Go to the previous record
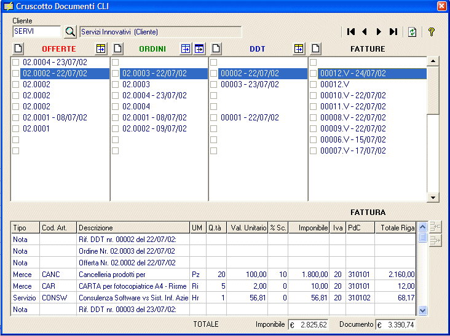Viewport: 450px width, 336px height. pos(365,32)
